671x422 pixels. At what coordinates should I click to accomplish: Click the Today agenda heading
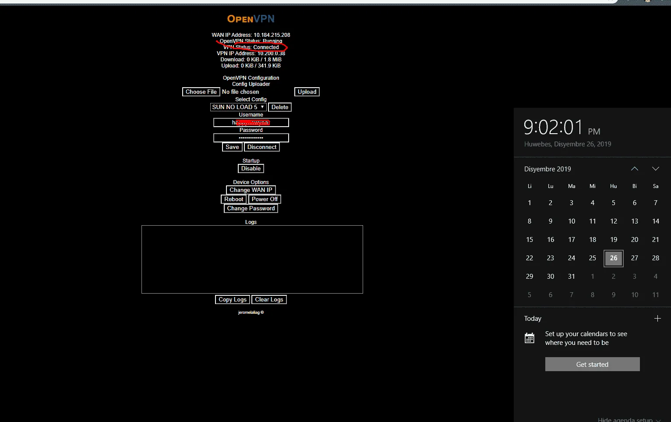[x=533, y=319]
